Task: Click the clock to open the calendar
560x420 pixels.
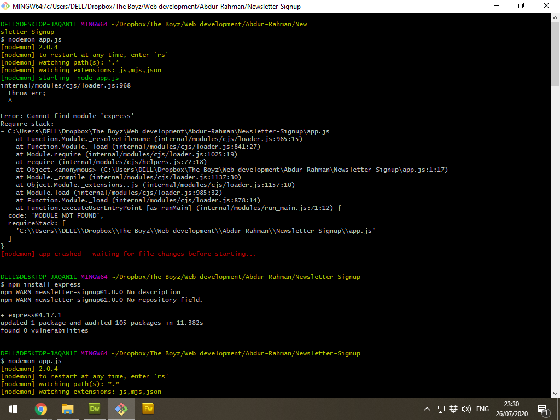Action: point(511,408)
